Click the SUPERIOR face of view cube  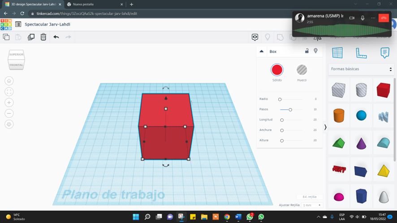pos(16,55)
